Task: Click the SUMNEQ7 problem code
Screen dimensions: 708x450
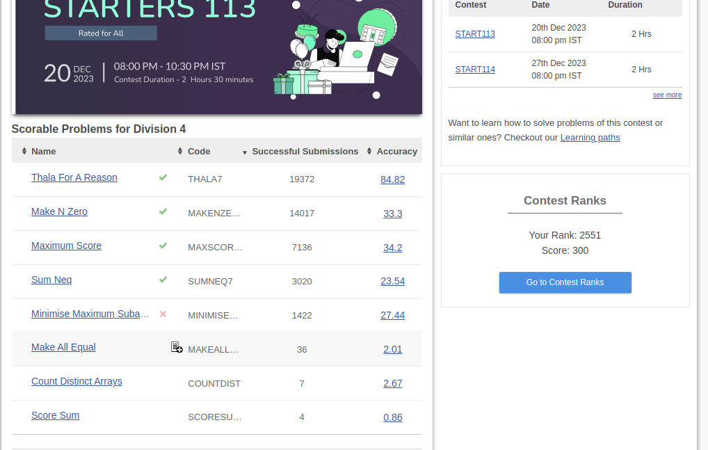Action: 210,281
